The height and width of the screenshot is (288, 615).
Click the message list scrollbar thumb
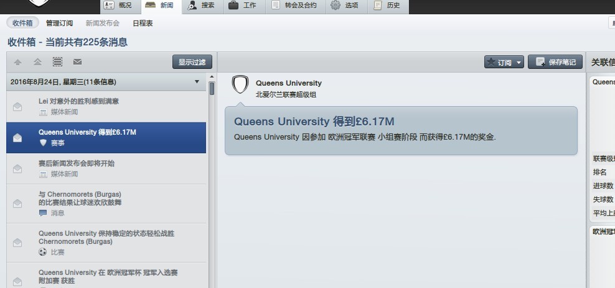[x=212, y=88]
